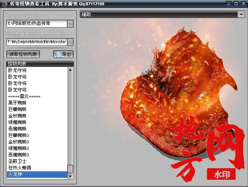Open the 辅助 dropdown arrow
This screenshot has width=248, height=187.
[x=241, y=15]
